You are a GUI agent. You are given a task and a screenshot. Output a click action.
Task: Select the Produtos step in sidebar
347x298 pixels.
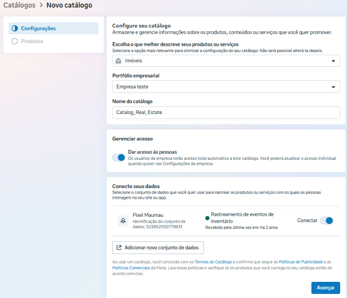(54, 41)
